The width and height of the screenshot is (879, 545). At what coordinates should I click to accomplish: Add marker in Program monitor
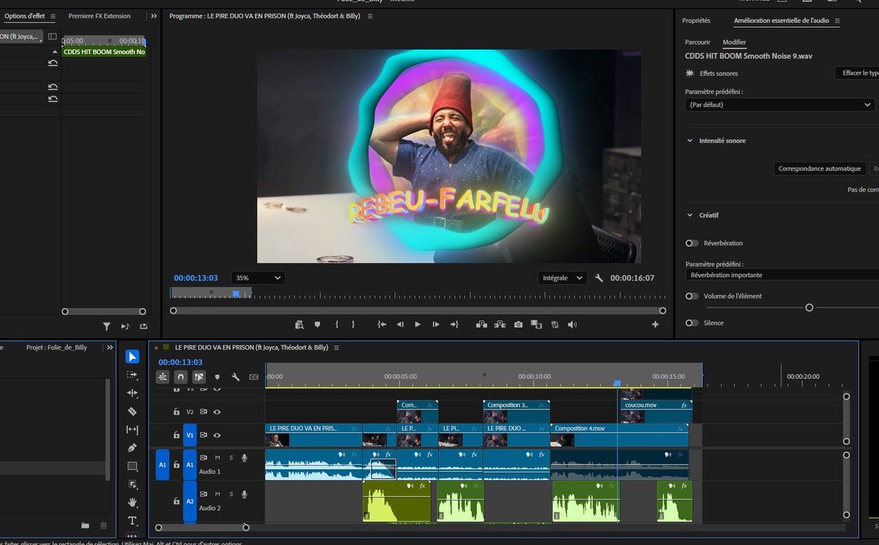click(x=317, y=324)
